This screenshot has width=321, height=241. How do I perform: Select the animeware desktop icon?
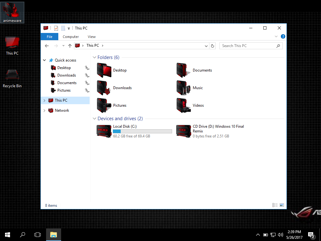[x=12, y=13]
